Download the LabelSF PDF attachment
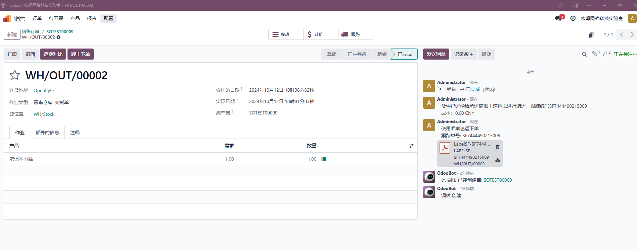Image resolution: width=637 pixels, height=250 pixels. pos(498,160)
